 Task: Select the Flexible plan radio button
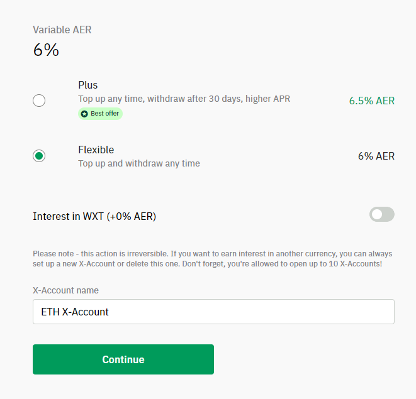click(x=39, y=156)
